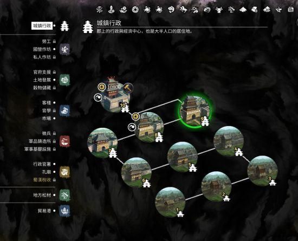This screenshot has height=241, width=298.
Task: Click the seated statue resource icon
Action: tap(112, 10)
